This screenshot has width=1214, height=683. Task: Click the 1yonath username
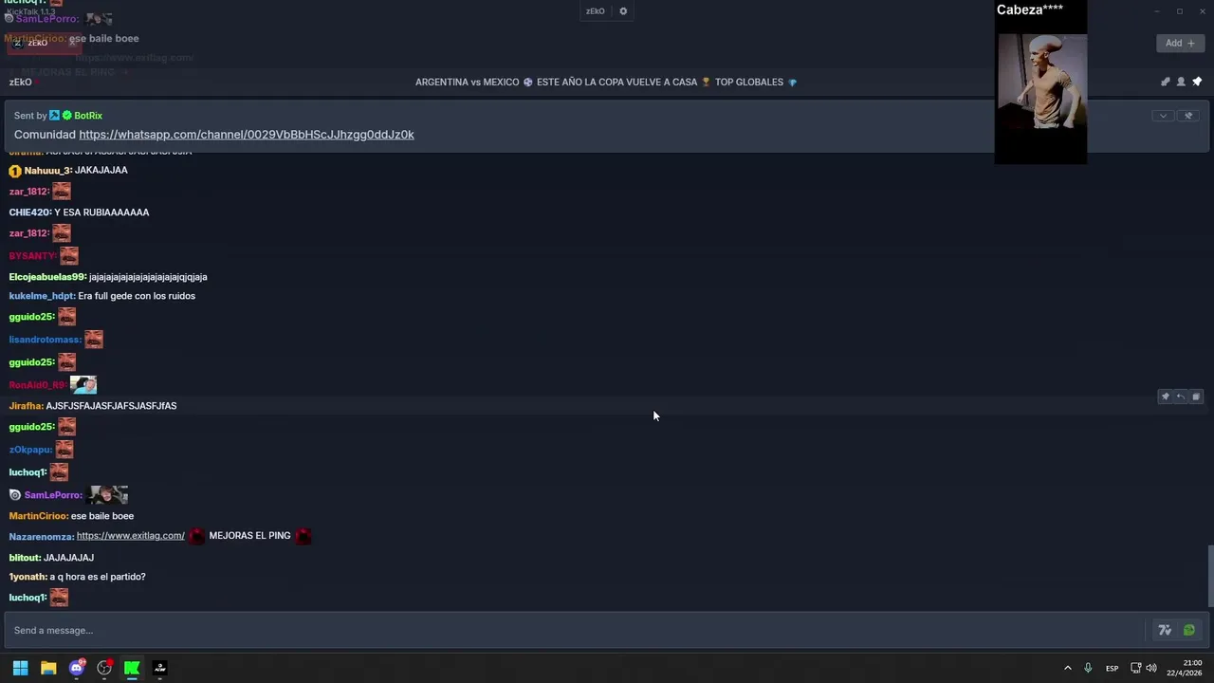pos(28,577)
